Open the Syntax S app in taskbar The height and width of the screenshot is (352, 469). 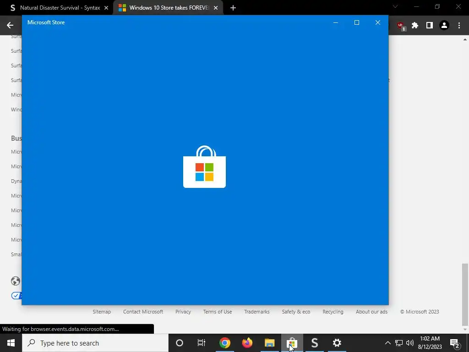[x=314, y=343]
